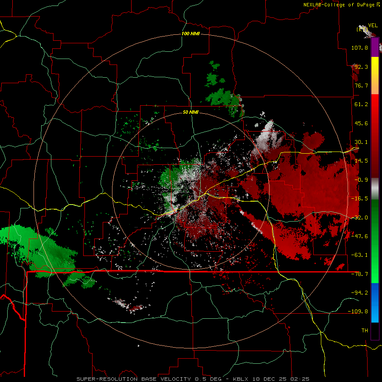
Task: Click the 76.7 velocity scale value
Action: tap(361, 85)
